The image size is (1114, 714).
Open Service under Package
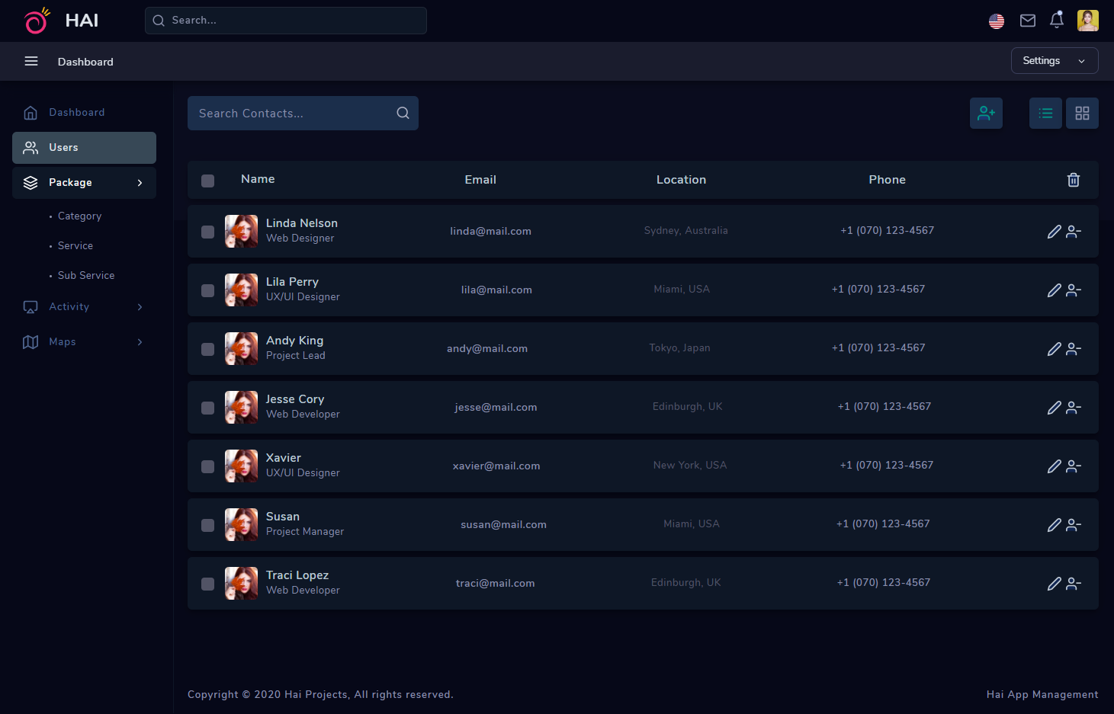click(75, 246)
